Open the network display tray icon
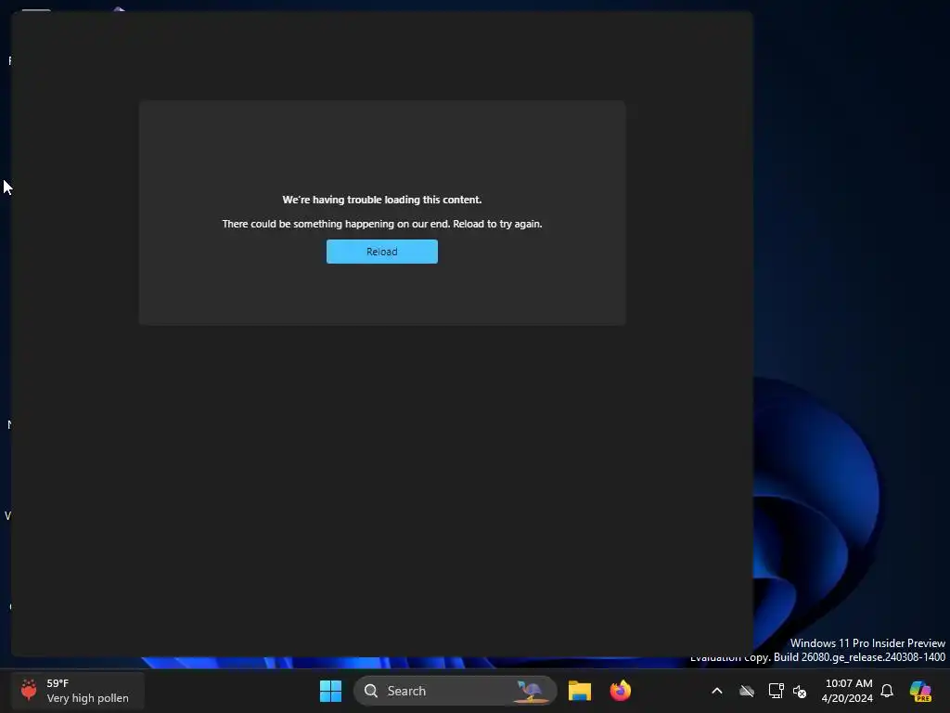The image size is (950, 713). 776,691
